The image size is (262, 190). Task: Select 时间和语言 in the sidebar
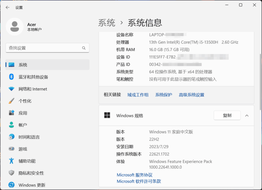(x=47, y=137)
